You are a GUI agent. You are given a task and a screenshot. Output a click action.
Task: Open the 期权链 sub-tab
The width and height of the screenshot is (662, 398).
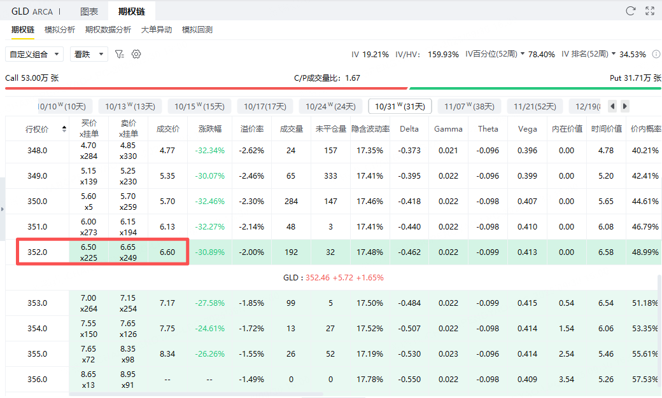coord(23,30)
